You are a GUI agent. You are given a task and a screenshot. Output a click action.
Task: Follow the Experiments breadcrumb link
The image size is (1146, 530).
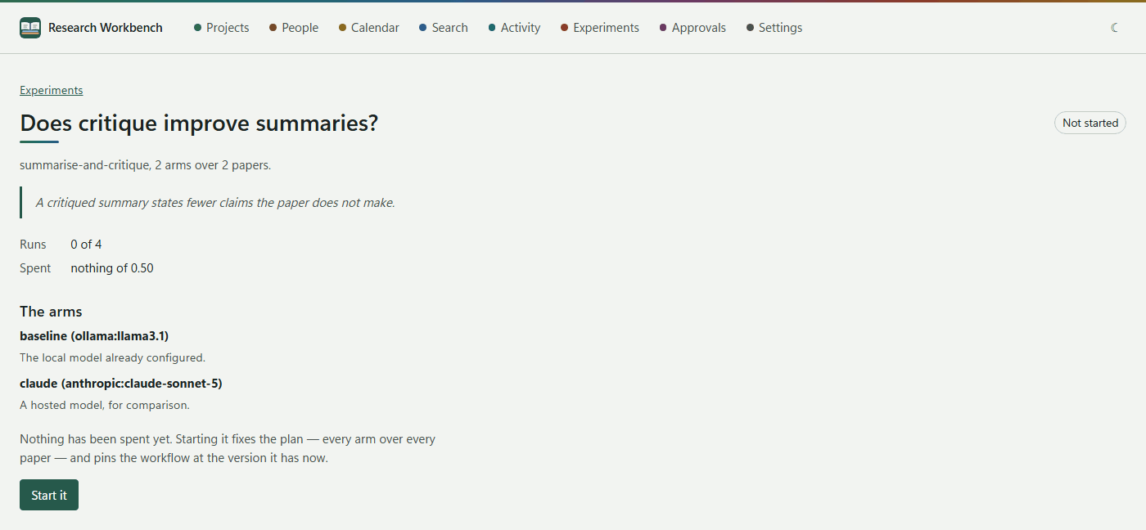click(52, 90)
